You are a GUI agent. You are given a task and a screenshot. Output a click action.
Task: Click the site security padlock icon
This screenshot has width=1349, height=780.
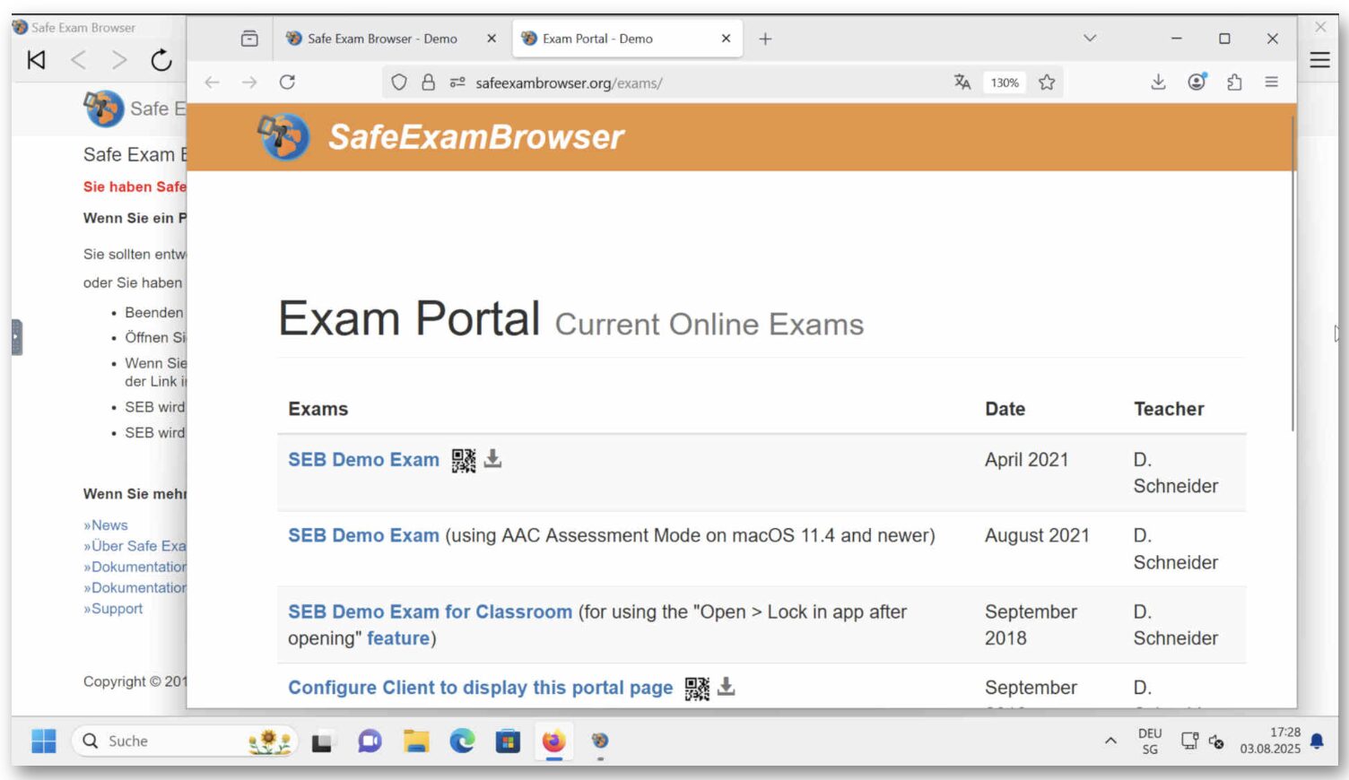[x=428, y=82]
